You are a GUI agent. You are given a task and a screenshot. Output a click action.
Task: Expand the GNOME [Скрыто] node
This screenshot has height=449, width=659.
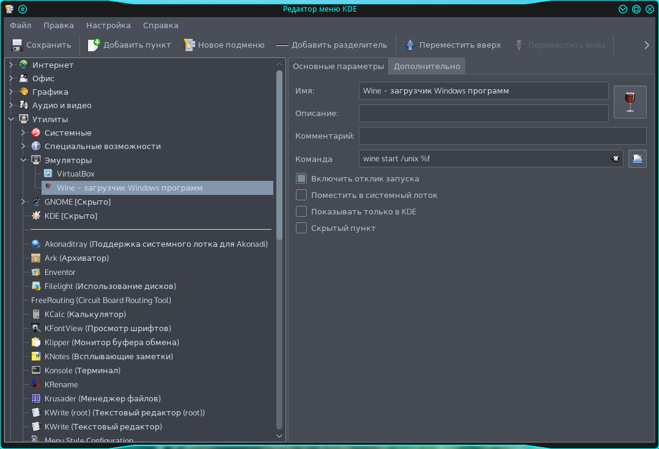click(23, 202)
